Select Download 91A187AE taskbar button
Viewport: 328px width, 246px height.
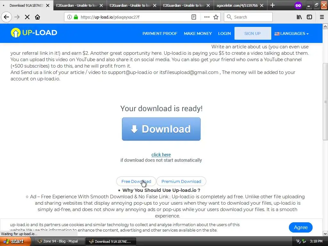[x=111, y=241]
